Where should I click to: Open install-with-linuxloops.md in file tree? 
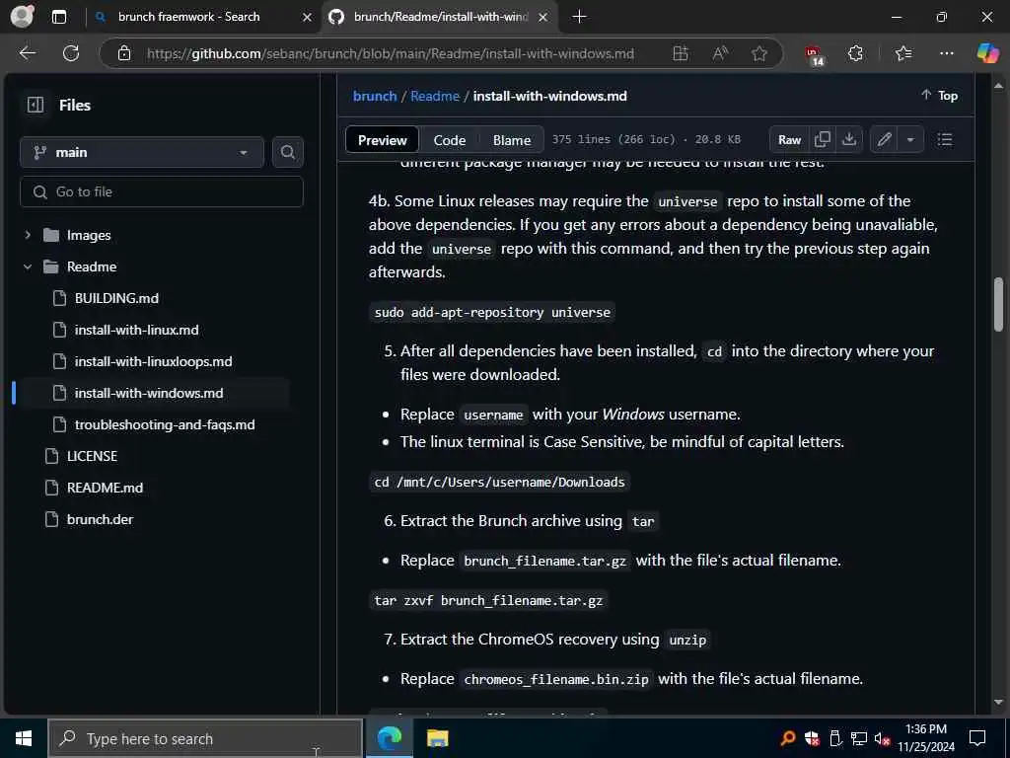[x=151, y=361]
